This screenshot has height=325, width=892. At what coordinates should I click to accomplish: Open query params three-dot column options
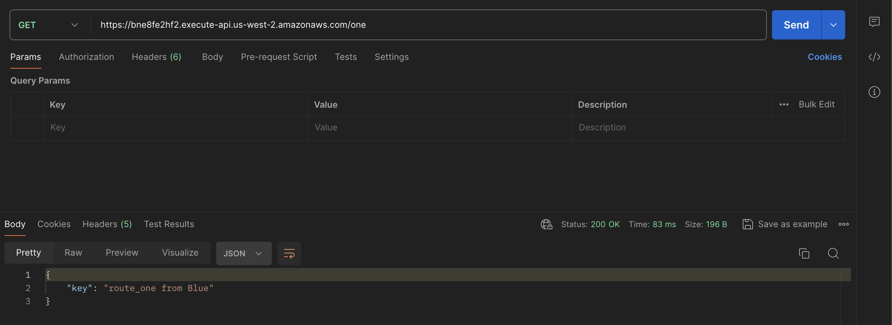pyautogui.click(x=784, y=104)
